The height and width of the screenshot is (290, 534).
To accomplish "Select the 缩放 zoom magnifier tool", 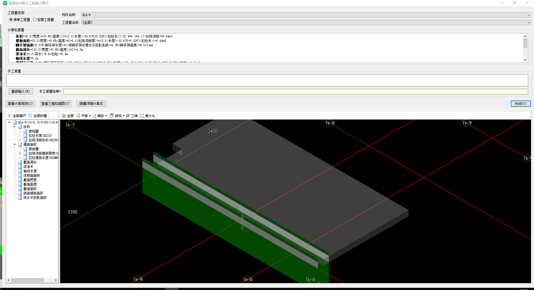I will pyautogui.click(x=94, y=116).
